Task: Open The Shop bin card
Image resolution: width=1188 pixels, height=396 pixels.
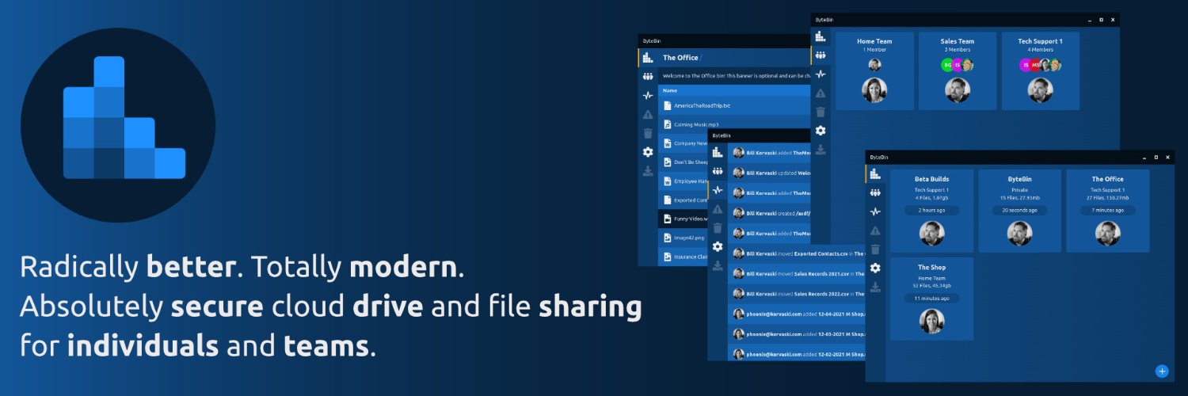Action: (931, 299)
